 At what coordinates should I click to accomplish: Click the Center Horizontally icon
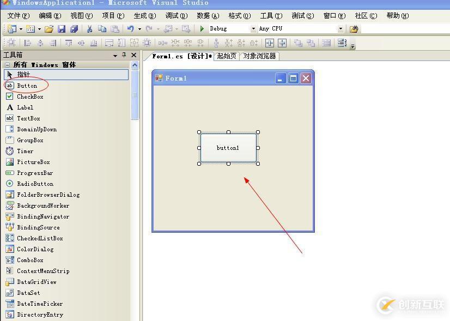[x=270, y=43]
